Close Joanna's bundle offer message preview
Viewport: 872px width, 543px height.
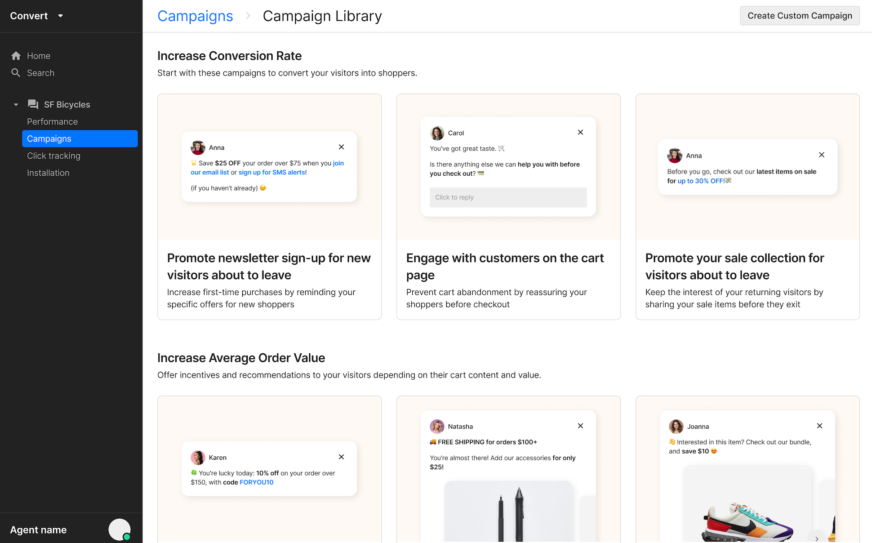click(819, 426)
